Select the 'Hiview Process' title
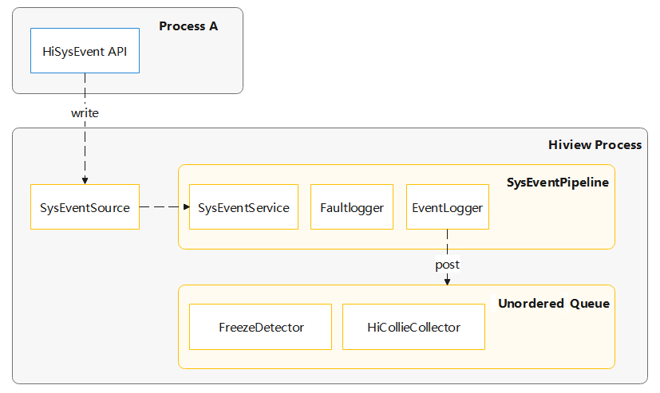Screen dimensions: 660x393 click(595, 145)
